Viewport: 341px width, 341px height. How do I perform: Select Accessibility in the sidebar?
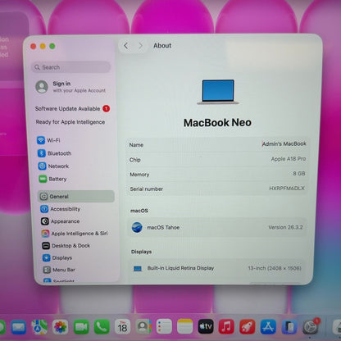click(61, 209)
